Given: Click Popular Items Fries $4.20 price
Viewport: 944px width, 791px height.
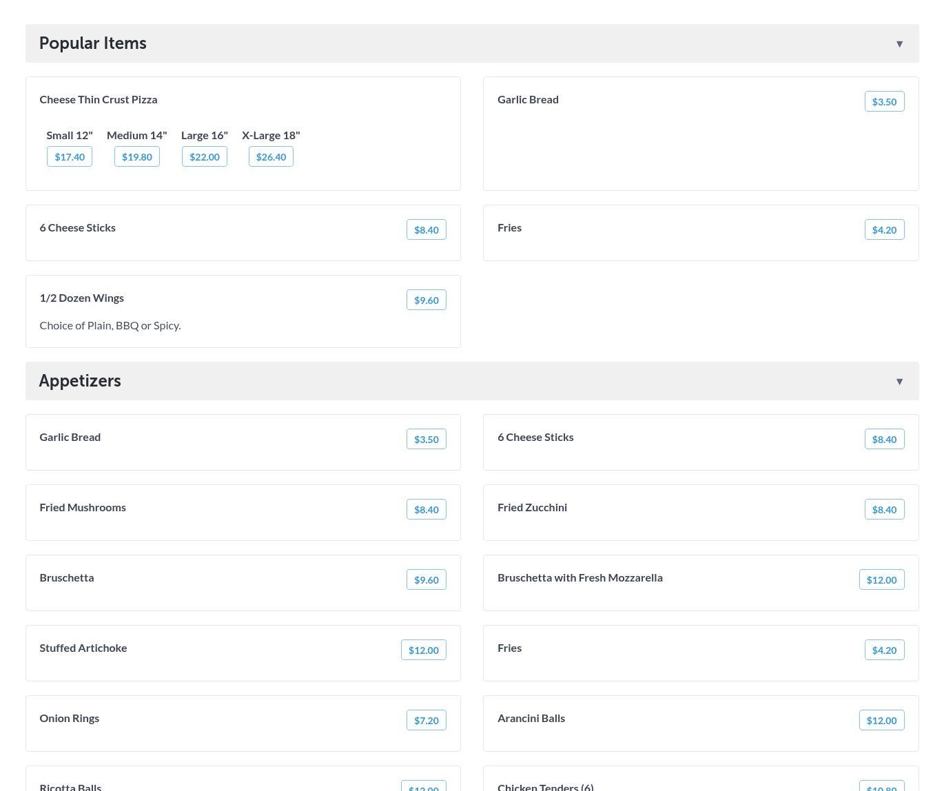Looking at the screenshot, I should [884, 230].
